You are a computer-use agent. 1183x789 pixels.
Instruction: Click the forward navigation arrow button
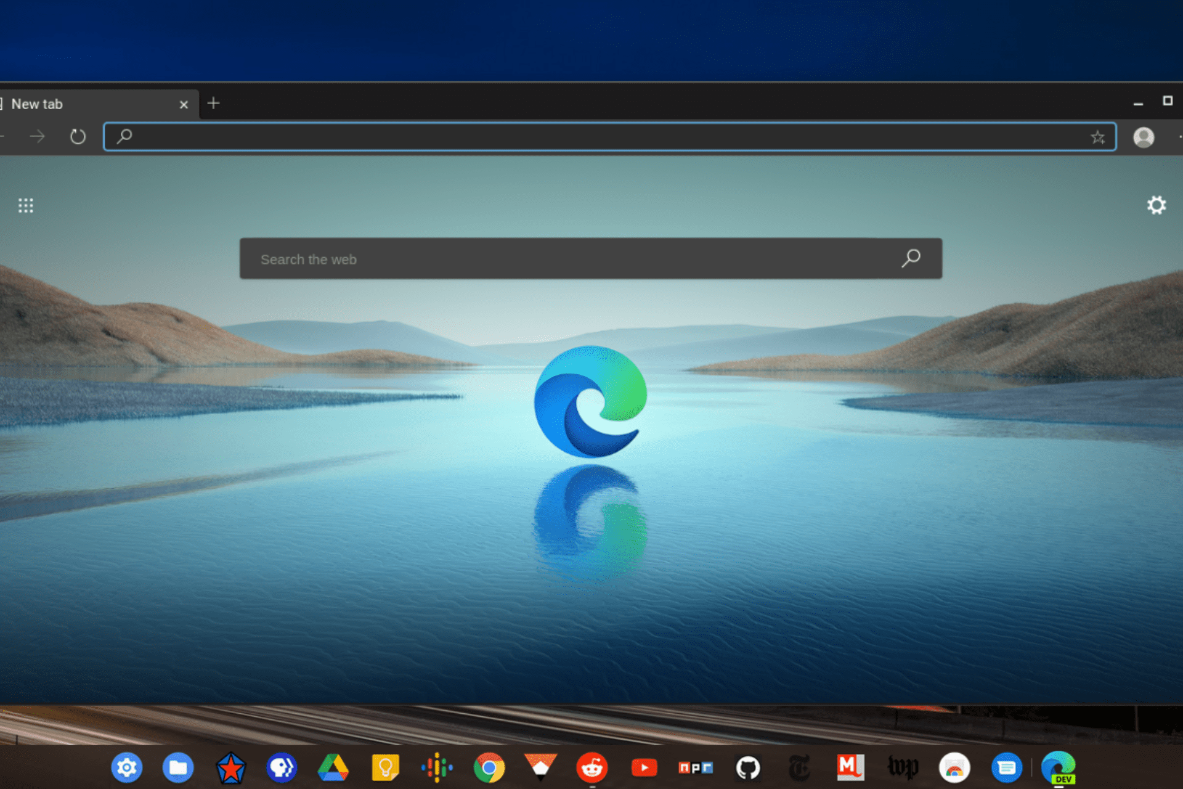pyautogui.click(x=36, y=136)
